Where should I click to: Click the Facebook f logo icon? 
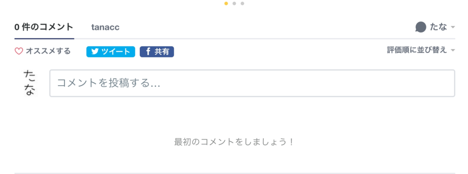148,52
